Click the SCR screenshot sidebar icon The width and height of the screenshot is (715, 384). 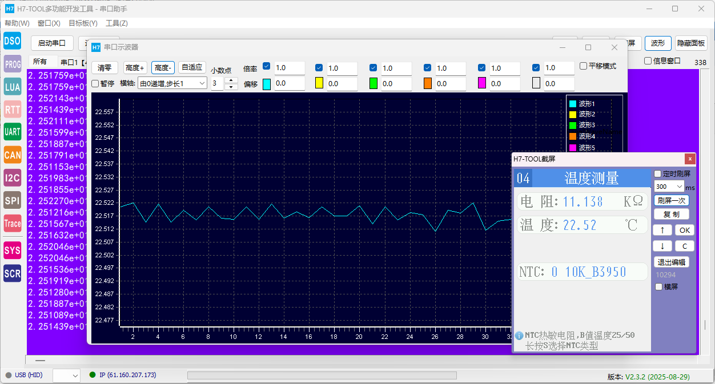pyautogui.click(x=13, y=273)
